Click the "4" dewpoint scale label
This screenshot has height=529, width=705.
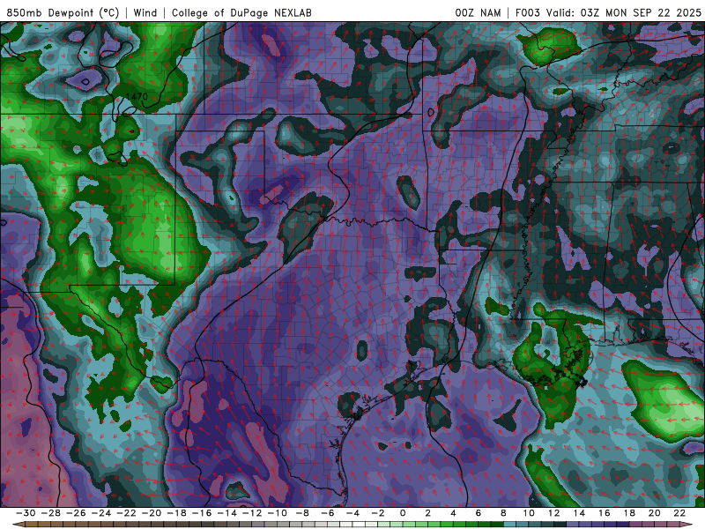(453, 513)
